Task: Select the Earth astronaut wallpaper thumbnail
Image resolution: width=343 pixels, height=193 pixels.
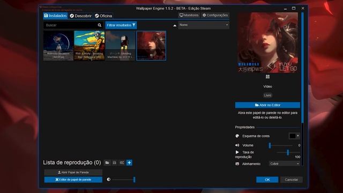Action: [58, 46]
